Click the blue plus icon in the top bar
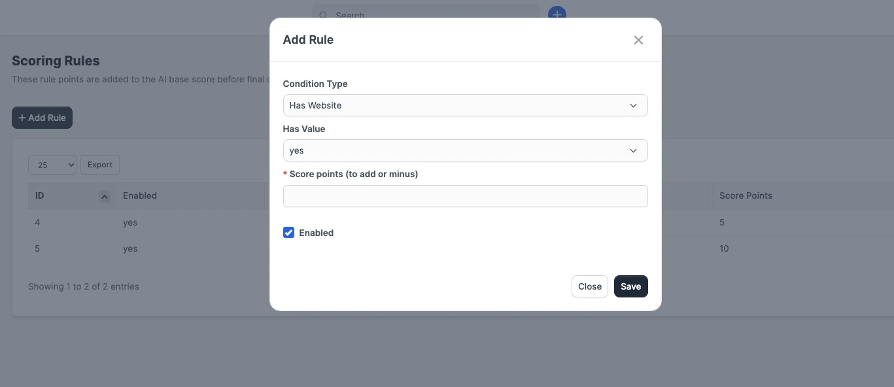Screen dimensions: 894x387 tap(557, 14)
